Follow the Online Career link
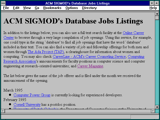This screenshot has width=160, height=120. [133, 33]
